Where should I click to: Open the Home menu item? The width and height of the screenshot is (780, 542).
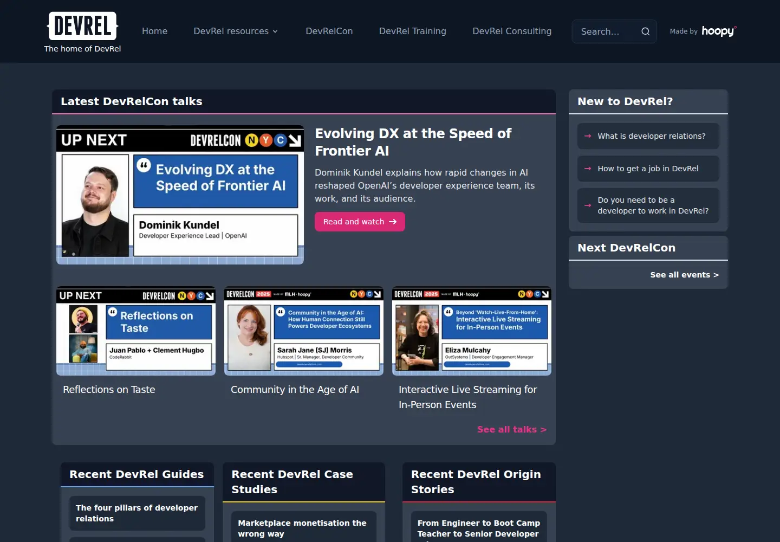pos(154,31)
